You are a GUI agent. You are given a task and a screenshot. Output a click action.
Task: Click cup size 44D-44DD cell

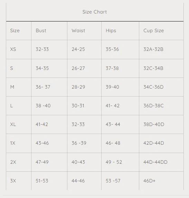click(x=155, y=162)
